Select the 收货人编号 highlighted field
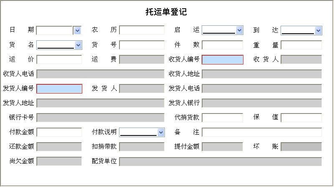The width and height of the screenshot is (334, 187). pyautogui.click(x=223, y=59)
